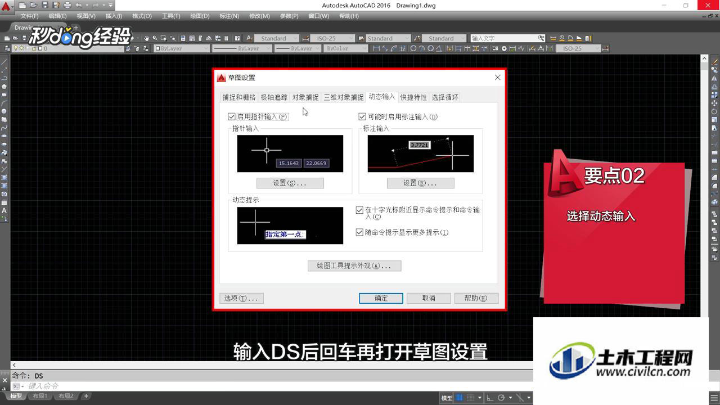The height and width of the screenshot is (405, 720).
Task: Click the Undo arrow icon
Action: [79, 5]
